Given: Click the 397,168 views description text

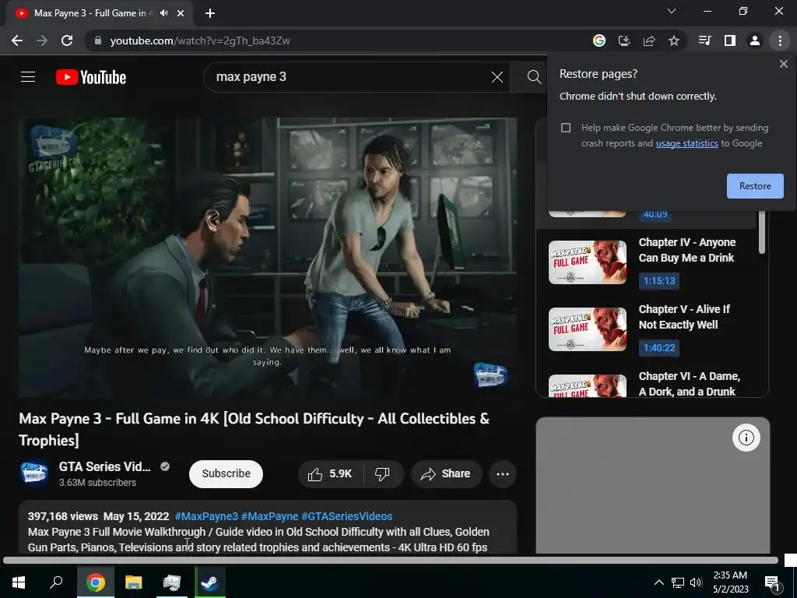Looking at the screenshot, I should point(63,516).
